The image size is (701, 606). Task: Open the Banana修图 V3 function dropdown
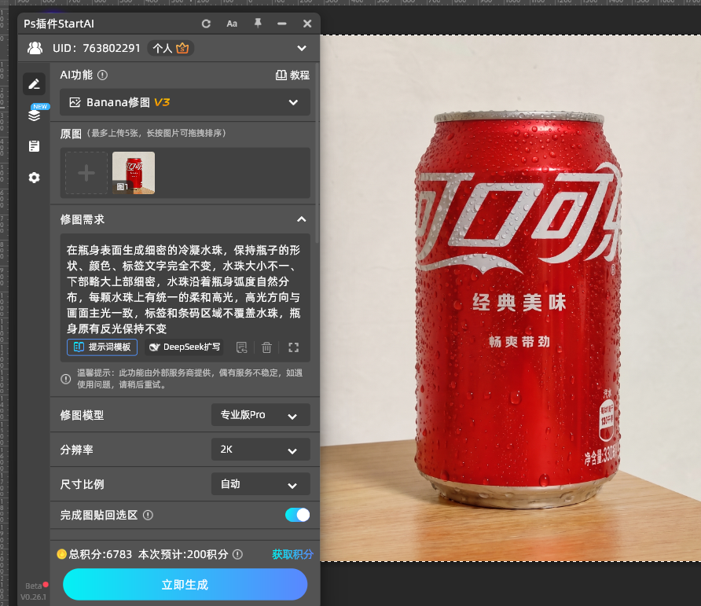click(x=185, y=102)
